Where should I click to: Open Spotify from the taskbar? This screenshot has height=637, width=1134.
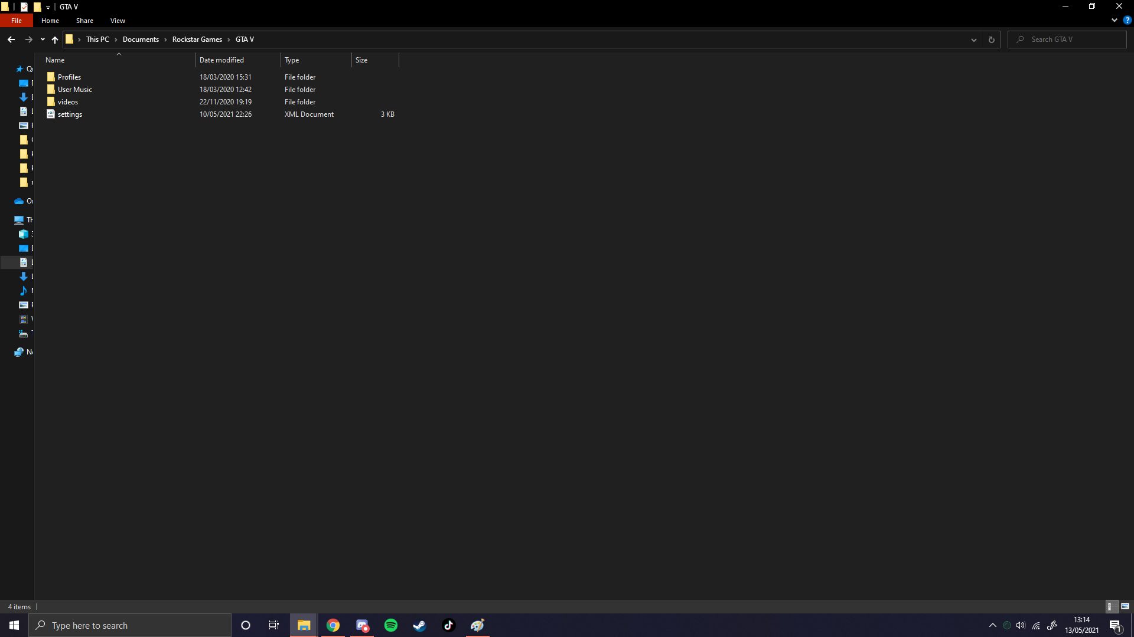pos(390,625)
